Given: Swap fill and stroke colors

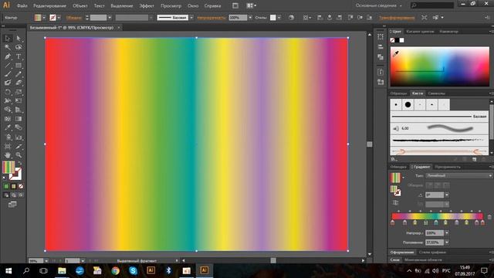Looking at the screenshot, I should pos(20,163).
